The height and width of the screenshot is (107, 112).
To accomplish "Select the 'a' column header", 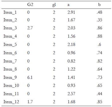I will tap(68, 5).
